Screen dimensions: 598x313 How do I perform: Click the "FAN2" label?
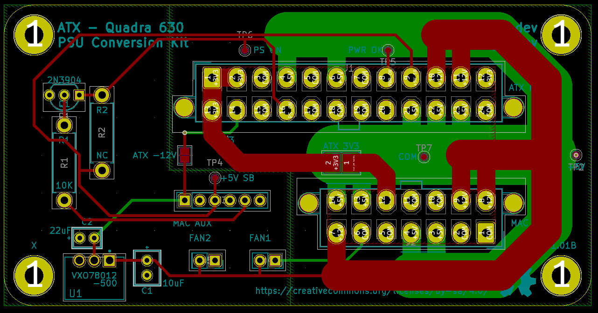click(x=200, y=238)
